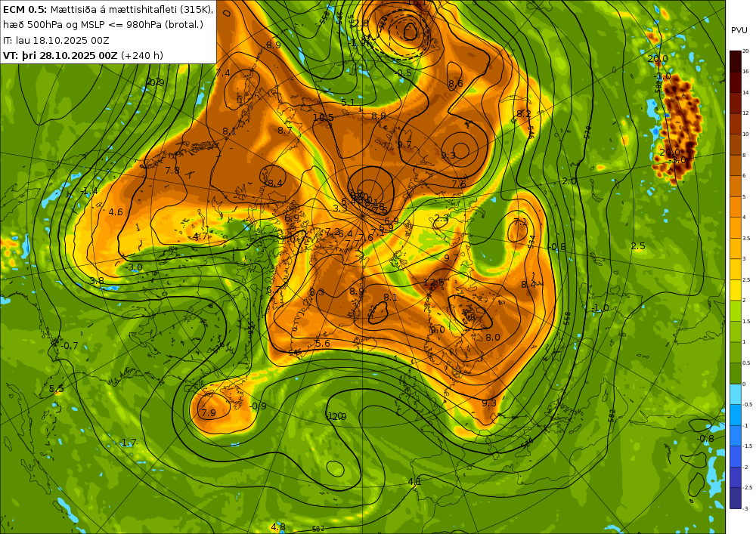Click the map value '5.5'
The image size is (756, 534).
[x=56, y=388]
